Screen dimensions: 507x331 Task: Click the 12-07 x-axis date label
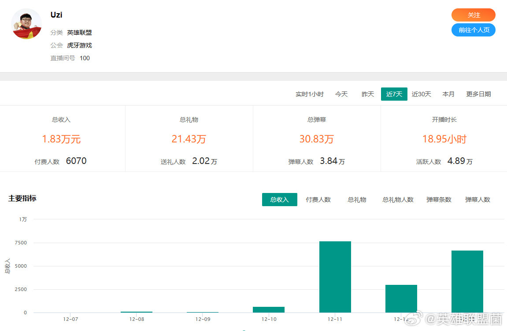70,319
